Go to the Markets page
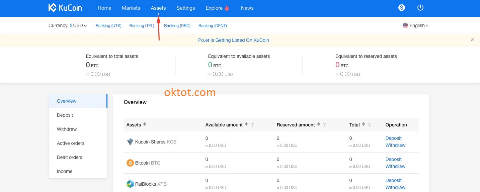Image resolution: width=480 pixels, height=192 pixels. click(131, 8)
